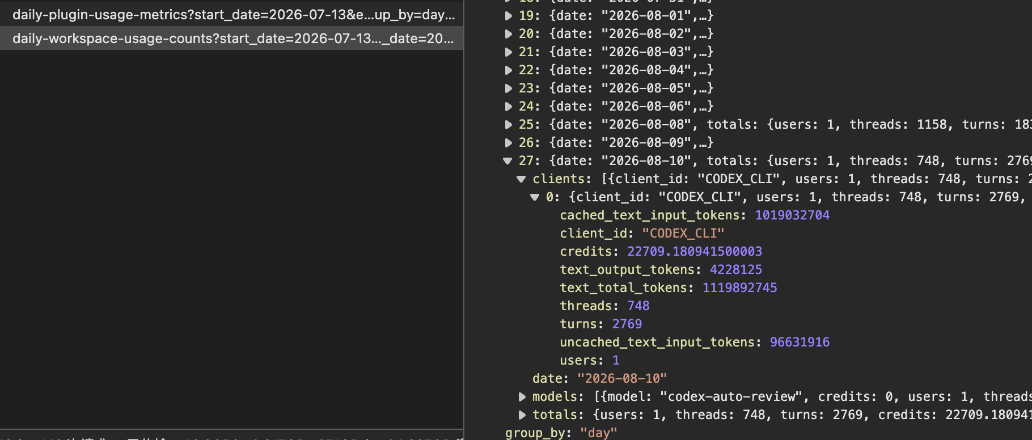The width and height of the screenshot is (1032, 440).
Task: Expand entry 21 dated 2026-08-03
Action: click(509, 52)
